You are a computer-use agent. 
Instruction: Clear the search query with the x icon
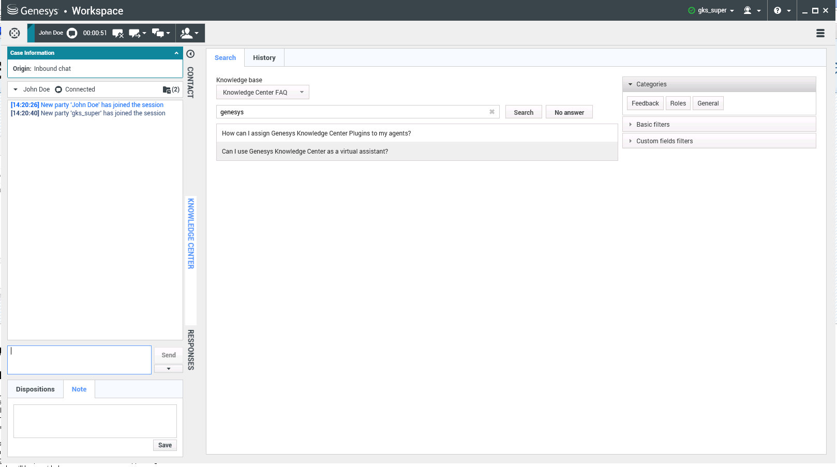coord(492,112)
